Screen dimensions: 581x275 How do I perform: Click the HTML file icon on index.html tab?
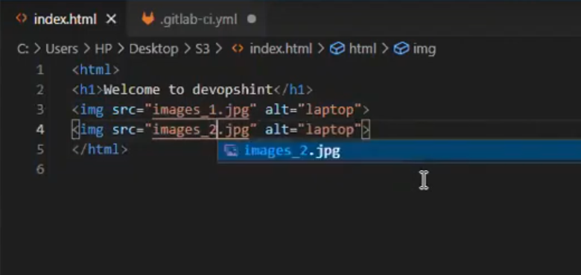pyautogui.click(x=22, y=19)
